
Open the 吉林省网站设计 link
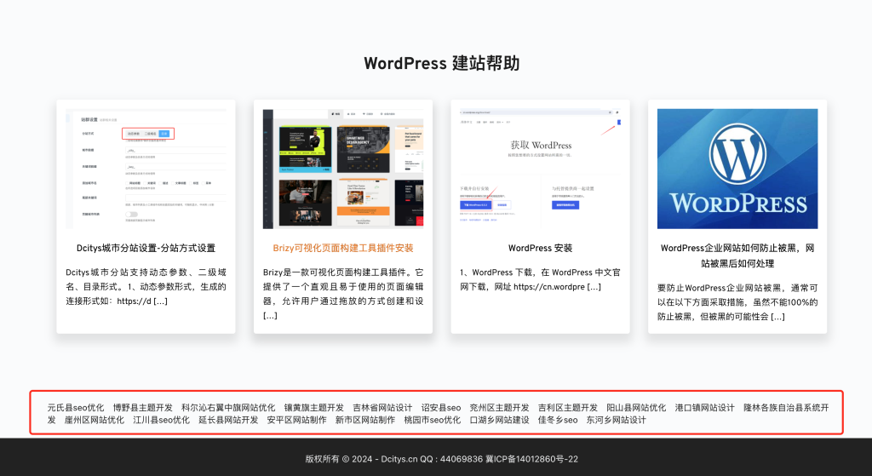pos(381,407)
